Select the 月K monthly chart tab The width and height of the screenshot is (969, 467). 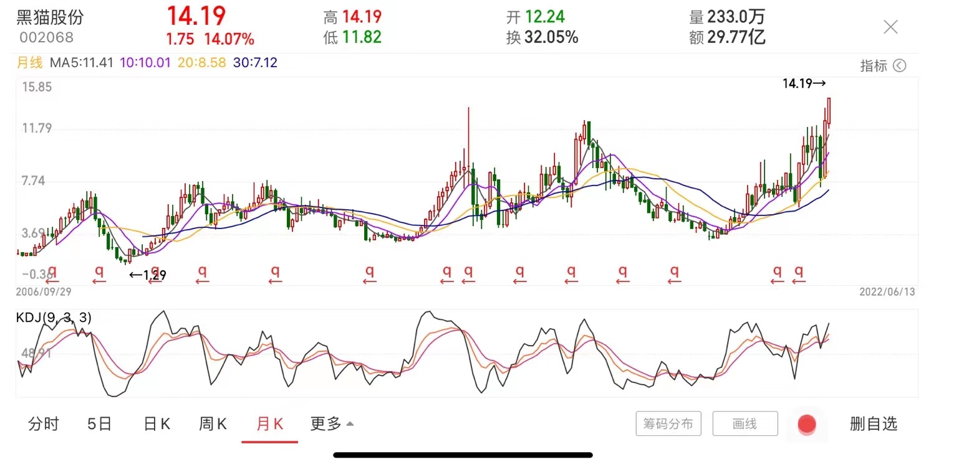pos(269,424)
